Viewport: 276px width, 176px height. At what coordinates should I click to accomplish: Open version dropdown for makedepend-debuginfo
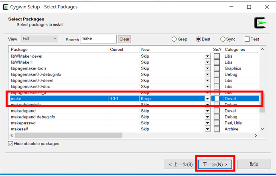click(x=207, y=117)
